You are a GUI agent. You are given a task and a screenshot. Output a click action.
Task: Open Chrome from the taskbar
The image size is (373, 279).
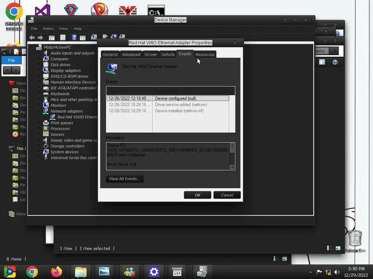pyautogui.click(x=32, y=272)
